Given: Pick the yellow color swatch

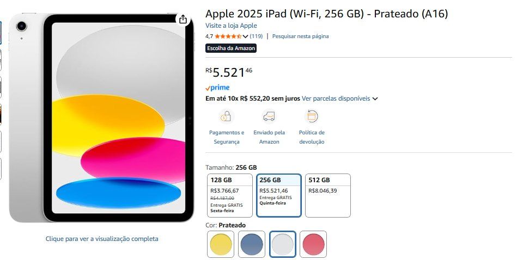Looking at the screenshot, I should (x=221, y=244).
